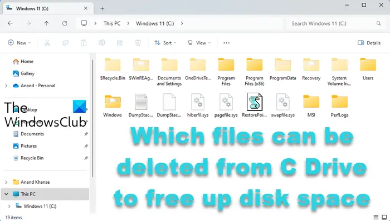Image resolution: width=390 pixels, height=221 pixels.
Task: Select the OneDriveTemp folder
Action: [x=198, y=69]
